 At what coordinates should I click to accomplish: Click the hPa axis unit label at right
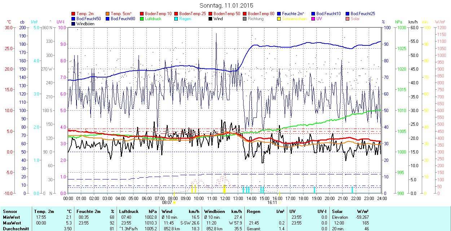click(399, 22)
